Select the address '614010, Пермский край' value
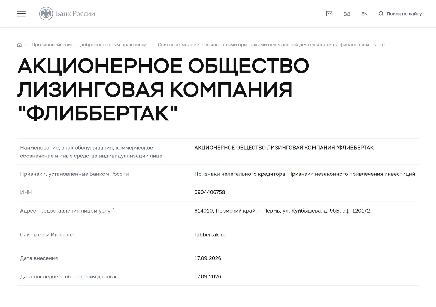 (x=282, y=211)
